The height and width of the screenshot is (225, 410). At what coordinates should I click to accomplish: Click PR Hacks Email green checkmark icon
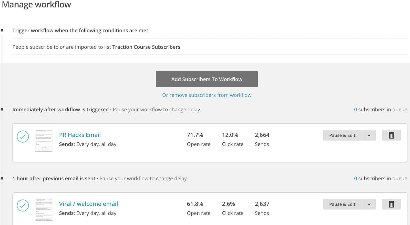pos(23,136)
